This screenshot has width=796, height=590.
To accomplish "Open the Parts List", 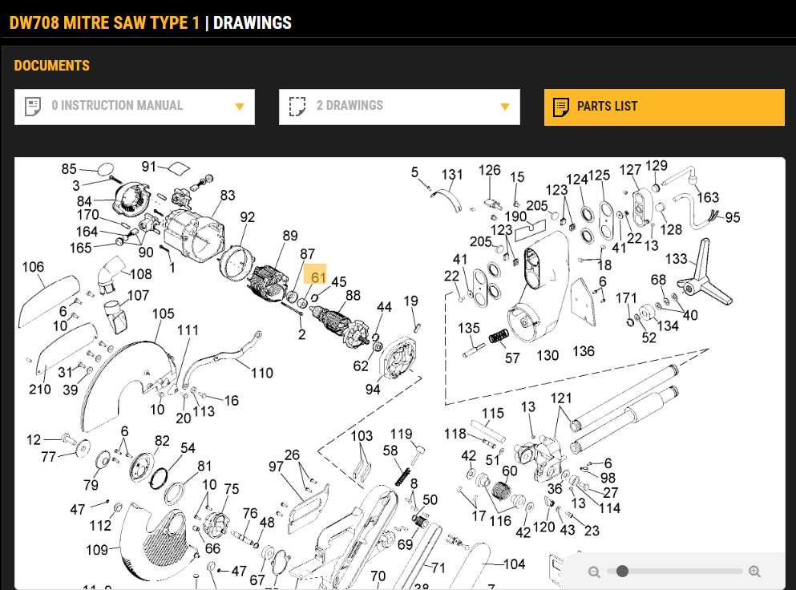I will (x=664, y=107).
